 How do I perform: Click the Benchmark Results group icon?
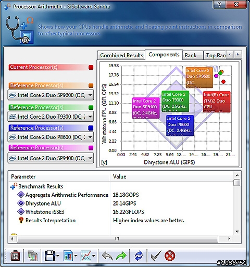(14, 186)
